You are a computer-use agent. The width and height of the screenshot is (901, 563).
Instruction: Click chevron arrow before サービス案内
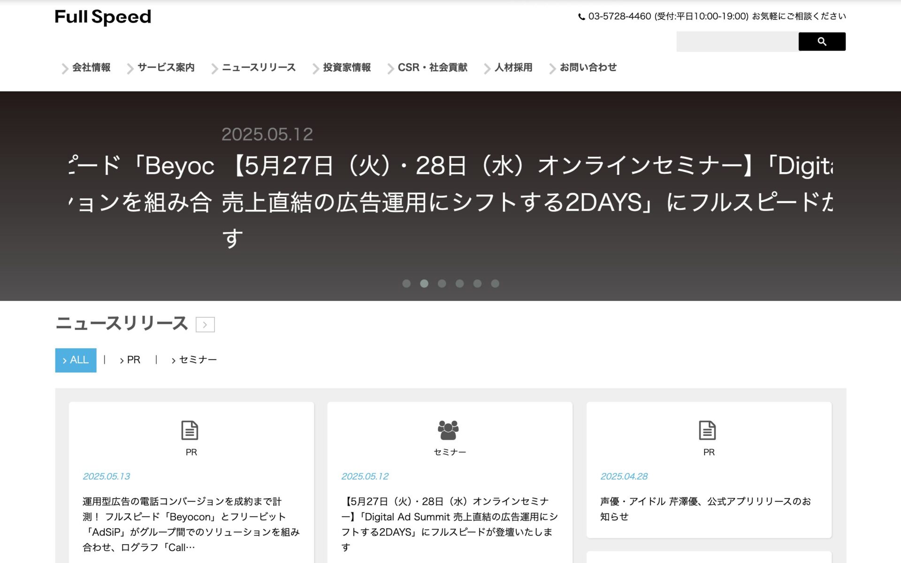click(130, 69)
